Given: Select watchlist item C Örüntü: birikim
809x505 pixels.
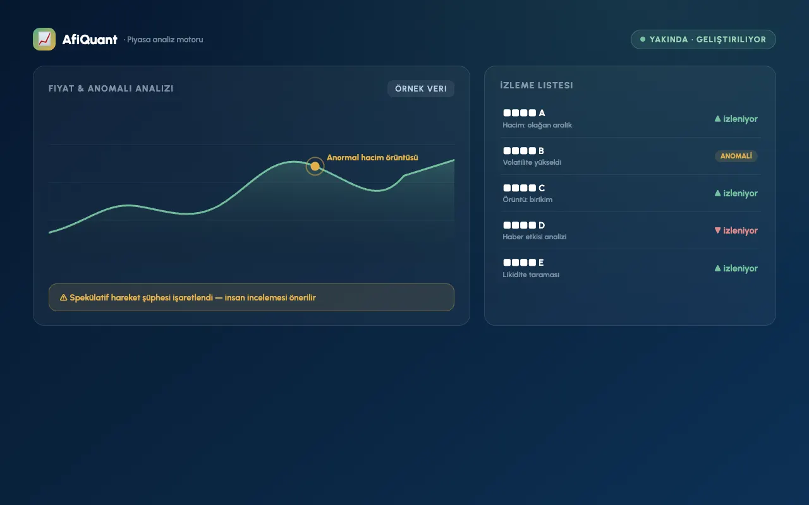Looking at the screenshot, I should pyautogui.click(x=630, y=193).
